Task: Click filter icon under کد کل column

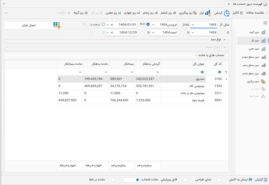Action: pos(219,72)
